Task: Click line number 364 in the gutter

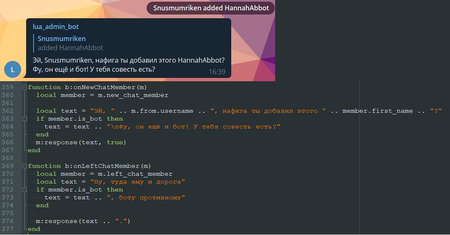Action: tap(7, 126)
